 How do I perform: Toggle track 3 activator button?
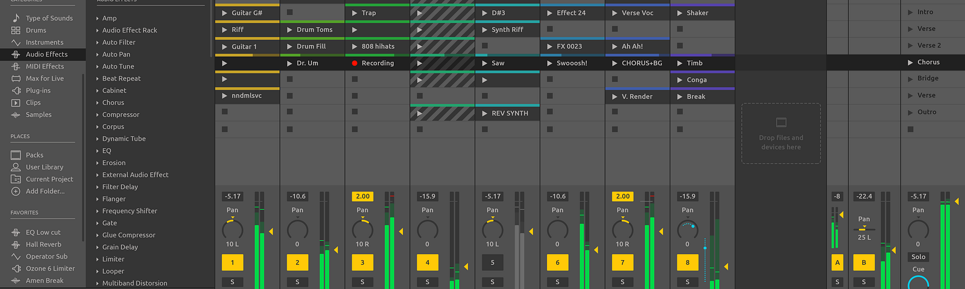click(x=362, y=263)
